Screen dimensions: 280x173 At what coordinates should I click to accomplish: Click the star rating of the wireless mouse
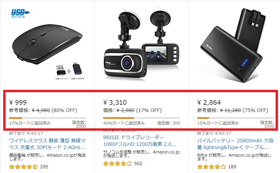click(23, 167)
